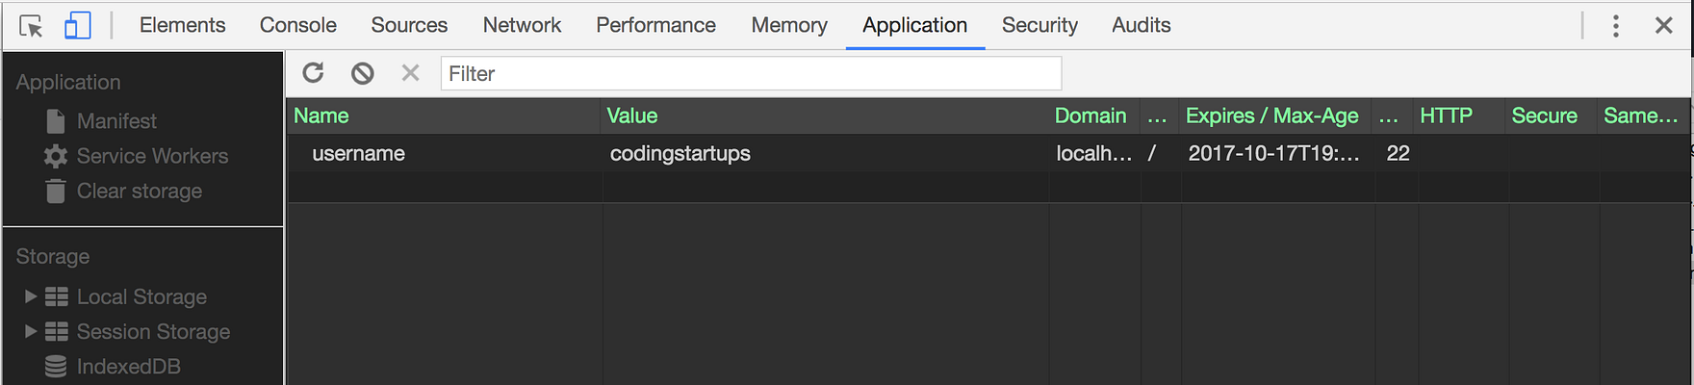This screenshot has width=1694, height=385.
Task: Open the Manifest section
Action: click(115, 121)
